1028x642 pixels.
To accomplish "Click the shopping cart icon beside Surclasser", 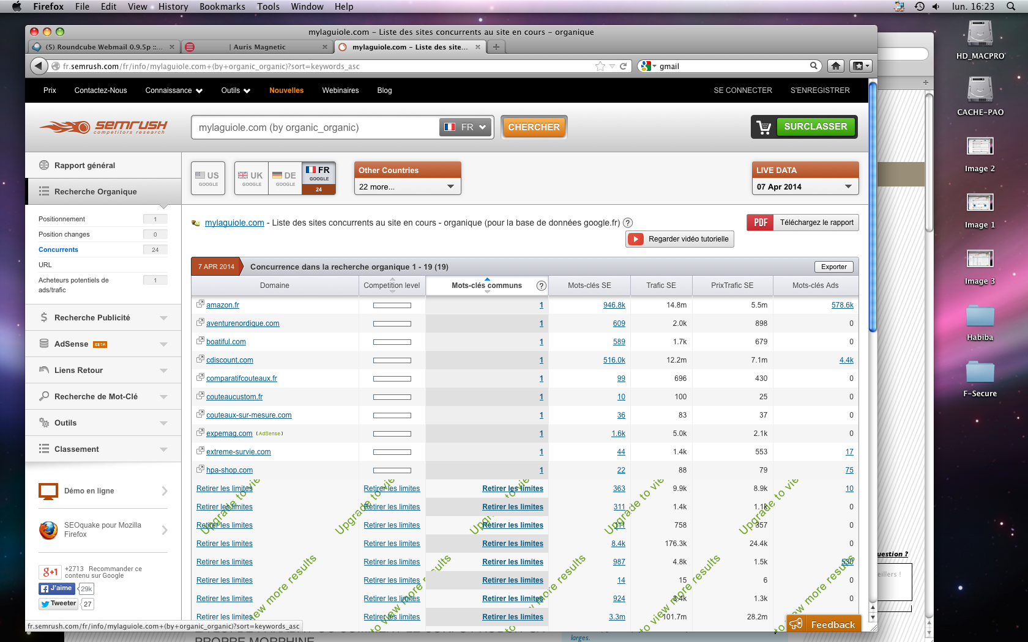I will point(764,127).
